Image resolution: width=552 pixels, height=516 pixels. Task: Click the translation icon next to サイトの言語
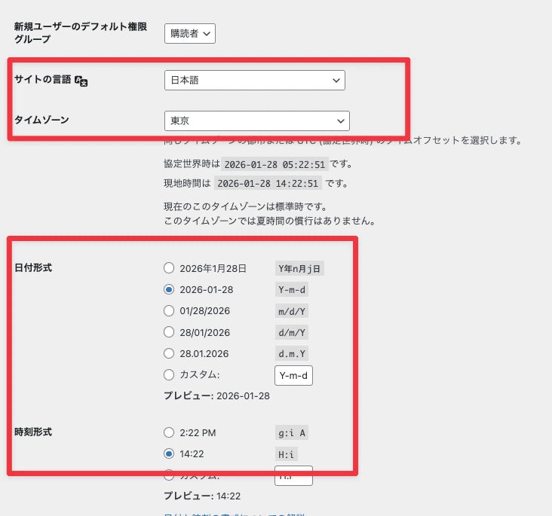click(x=81, y=81)
